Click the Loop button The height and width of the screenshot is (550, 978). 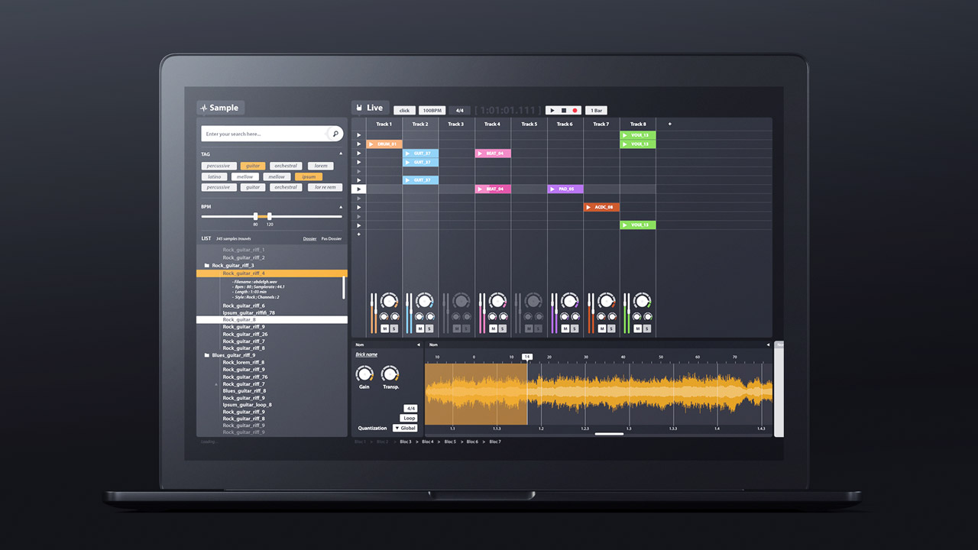[x=410, y=418]
